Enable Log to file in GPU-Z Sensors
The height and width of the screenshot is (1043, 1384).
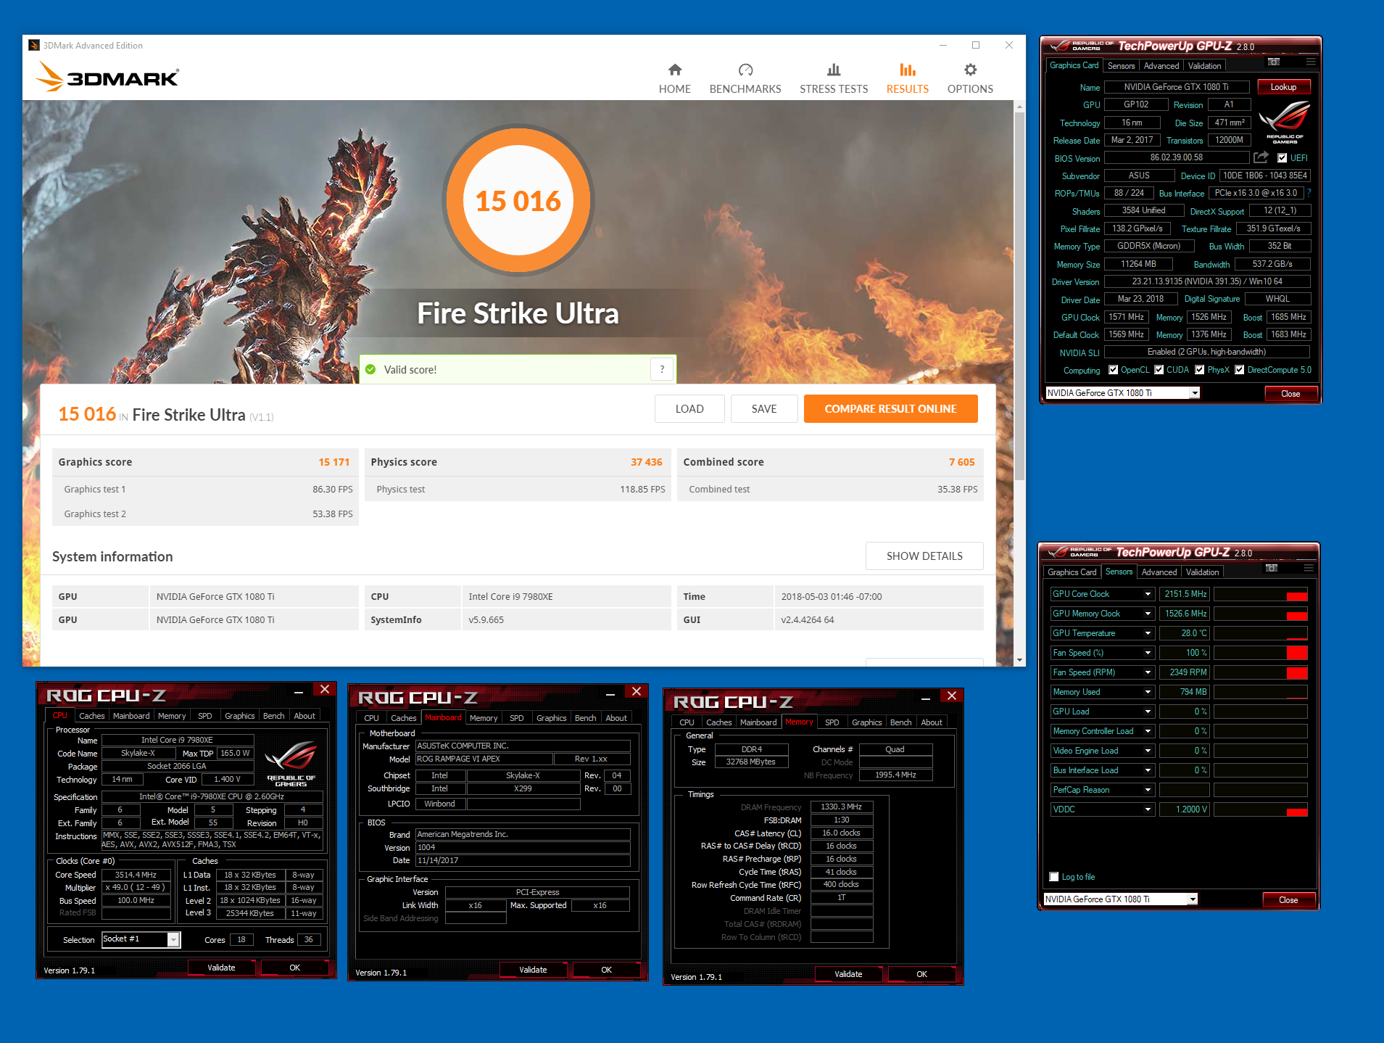pyautogui.click(x=1053, y=877)
